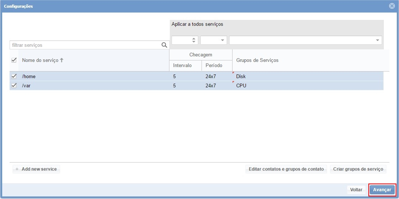Open Editar contatos e grupos de contato
This screenshot has width=399, height=199.
point(286,169)
